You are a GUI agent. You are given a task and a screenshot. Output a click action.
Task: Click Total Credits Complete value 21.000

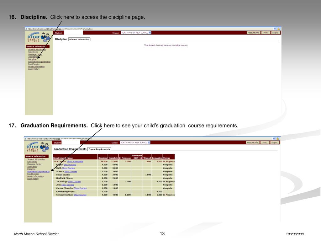[x=114, y=162]
